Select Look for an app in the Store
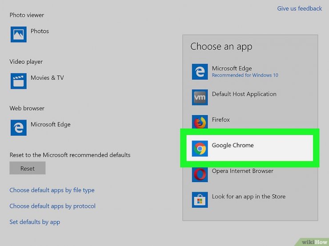Viewport: 329px width, 246px height. [249, 197]
